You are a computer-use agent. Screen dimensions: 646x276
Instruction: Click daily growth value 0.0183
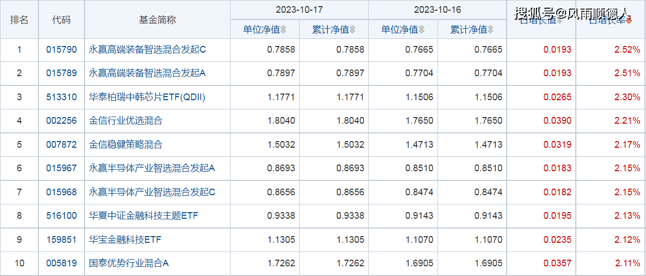coord(557,168)
